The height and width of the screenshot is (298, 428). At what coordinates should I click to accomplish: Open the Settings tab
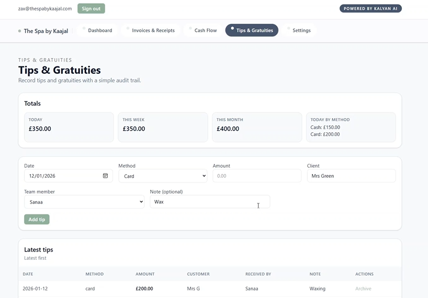point(301,30)
